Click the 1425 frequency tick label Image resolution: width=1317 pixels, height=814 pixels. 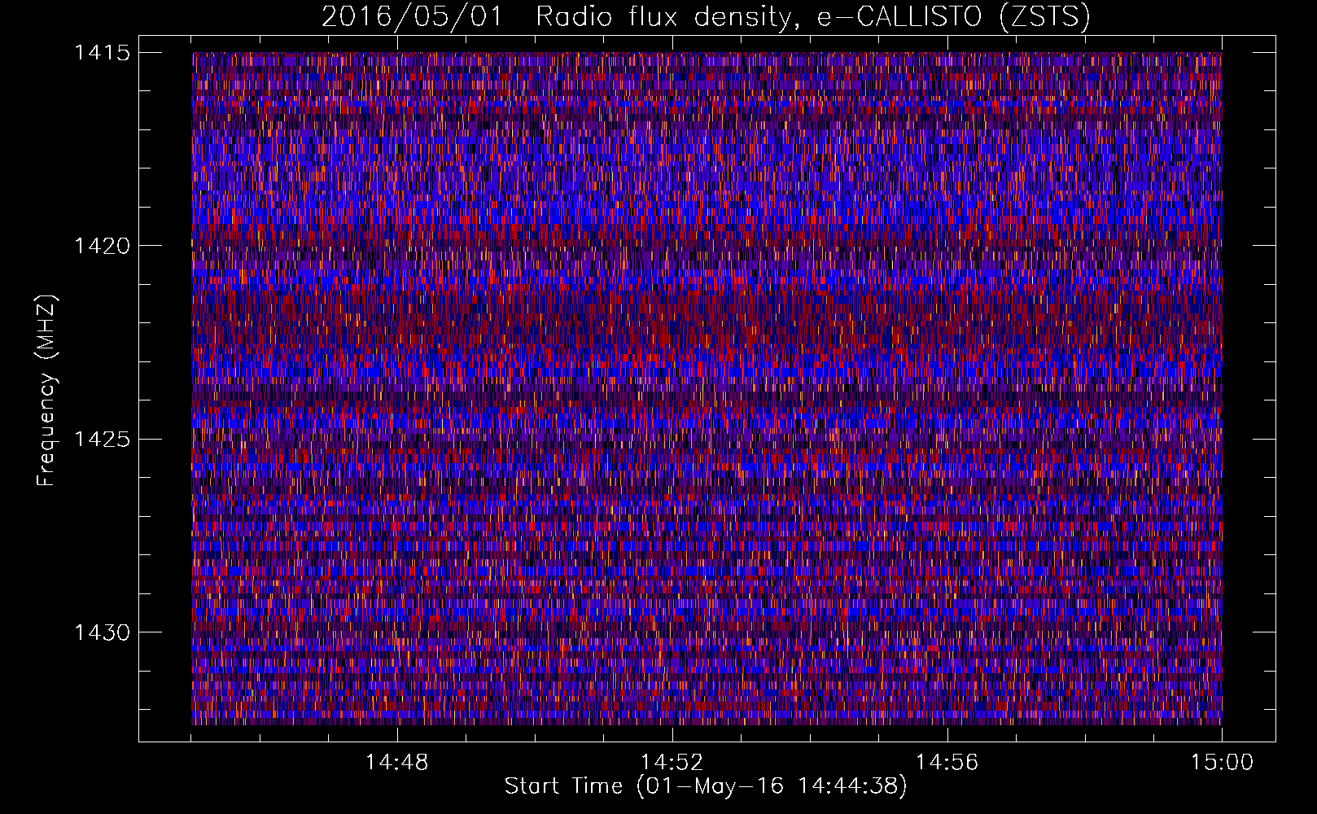[x=103, y=440]
